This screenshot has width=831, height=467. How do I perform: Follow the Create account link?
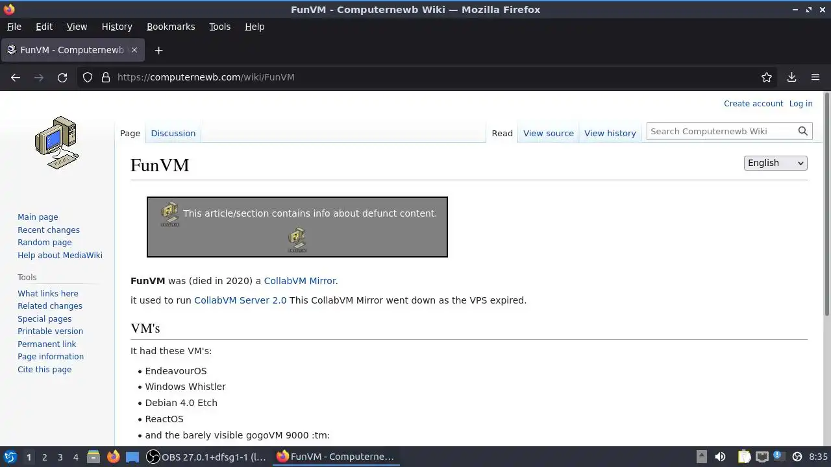(x=754, y=104)
